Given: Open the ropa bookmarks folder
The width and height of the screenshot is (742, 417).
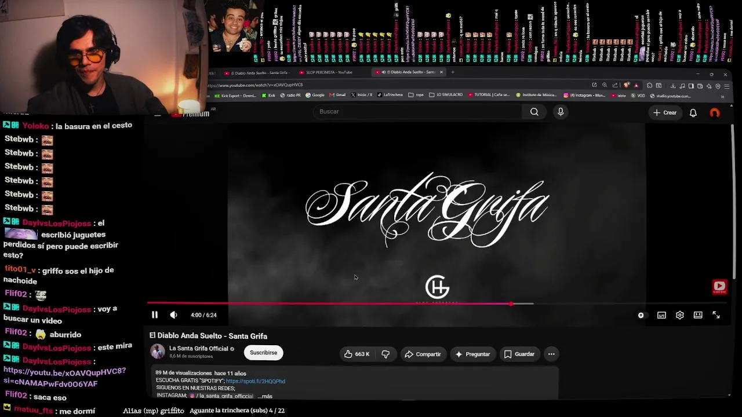Looking at the screenshot, I should pyautogui.click(x=415, y=96).
